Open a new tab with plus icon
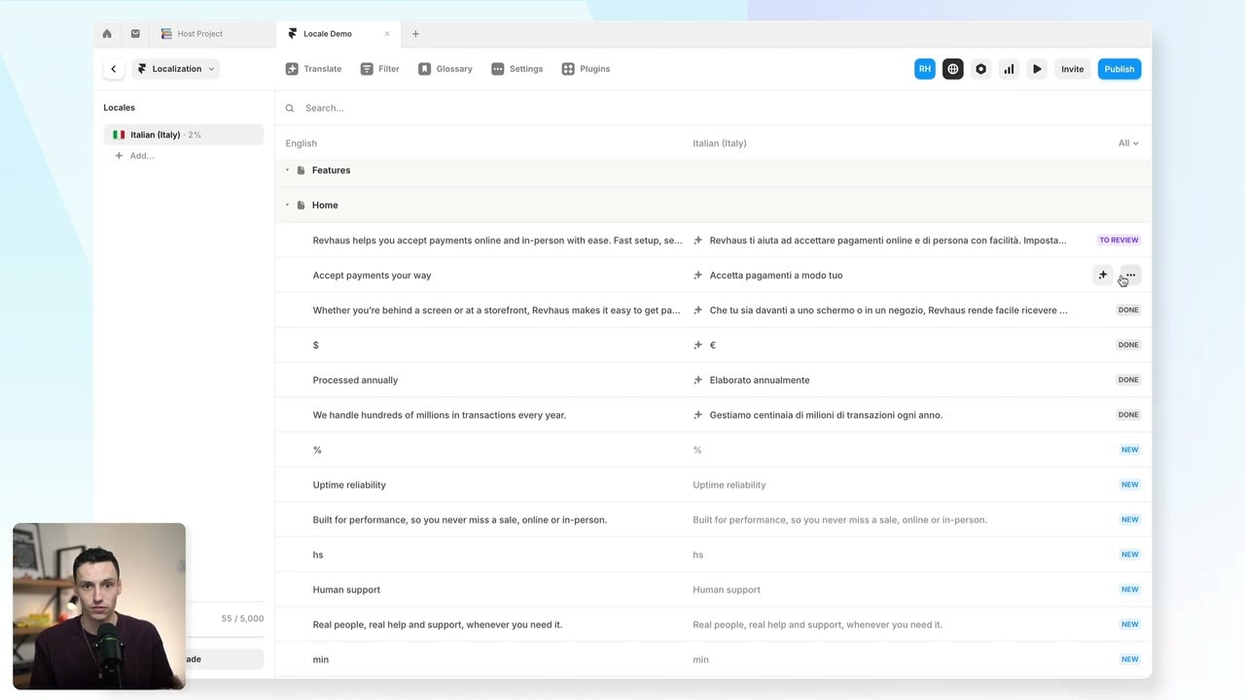 (415, 34)
